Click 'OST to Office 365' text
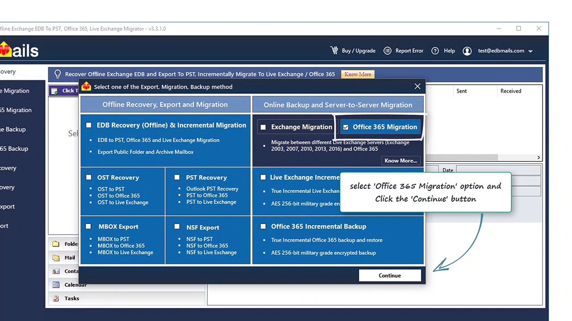 tap(119, 196)
